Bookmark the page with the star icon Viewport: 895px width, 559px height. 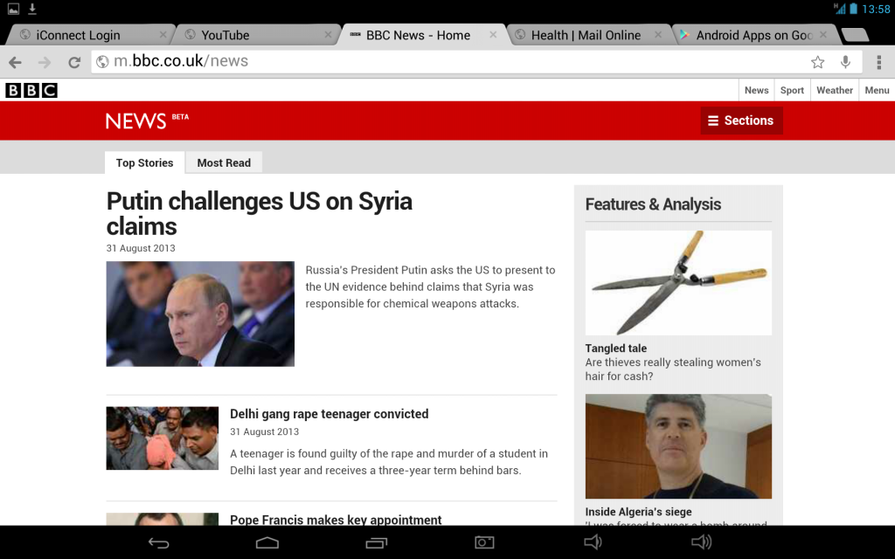click(x=817, y=62)
